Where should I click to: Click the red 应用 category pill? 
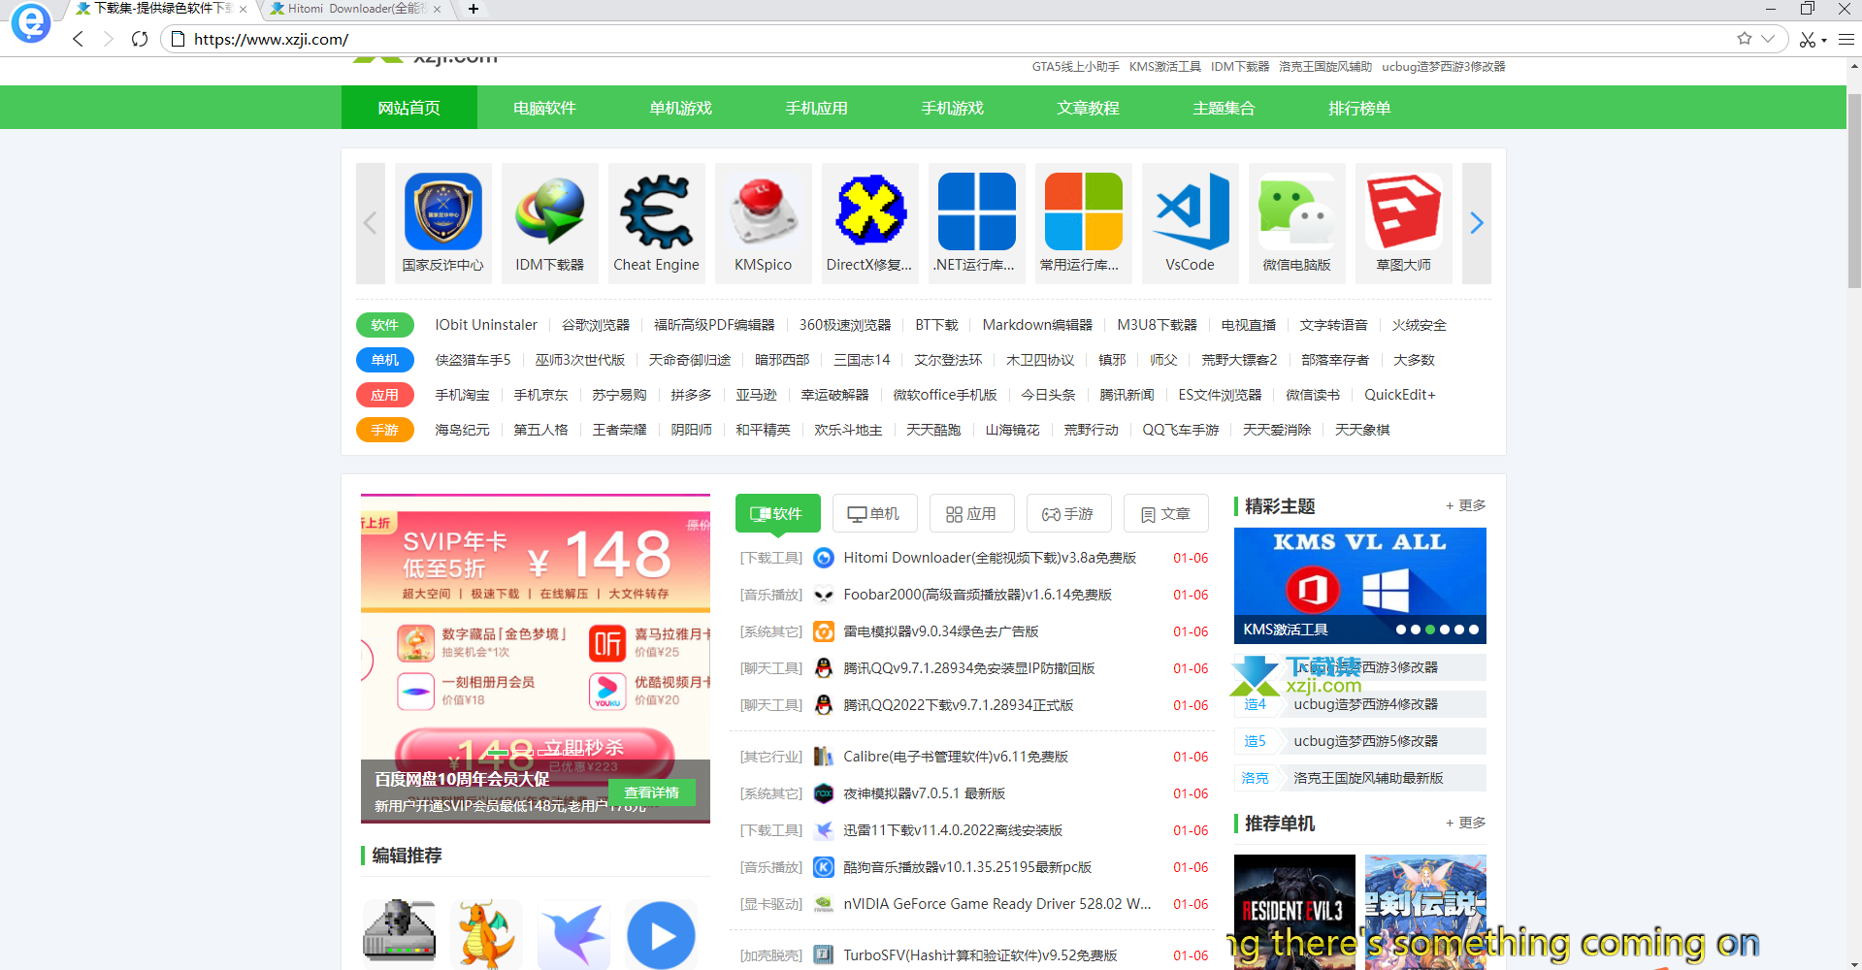click(x=384, y=395)
